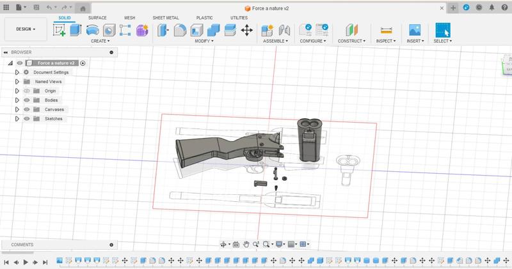This screenshot has height=269, width=512.
Task: Expand the Sketches node
Action: click(x=17, y=119)
